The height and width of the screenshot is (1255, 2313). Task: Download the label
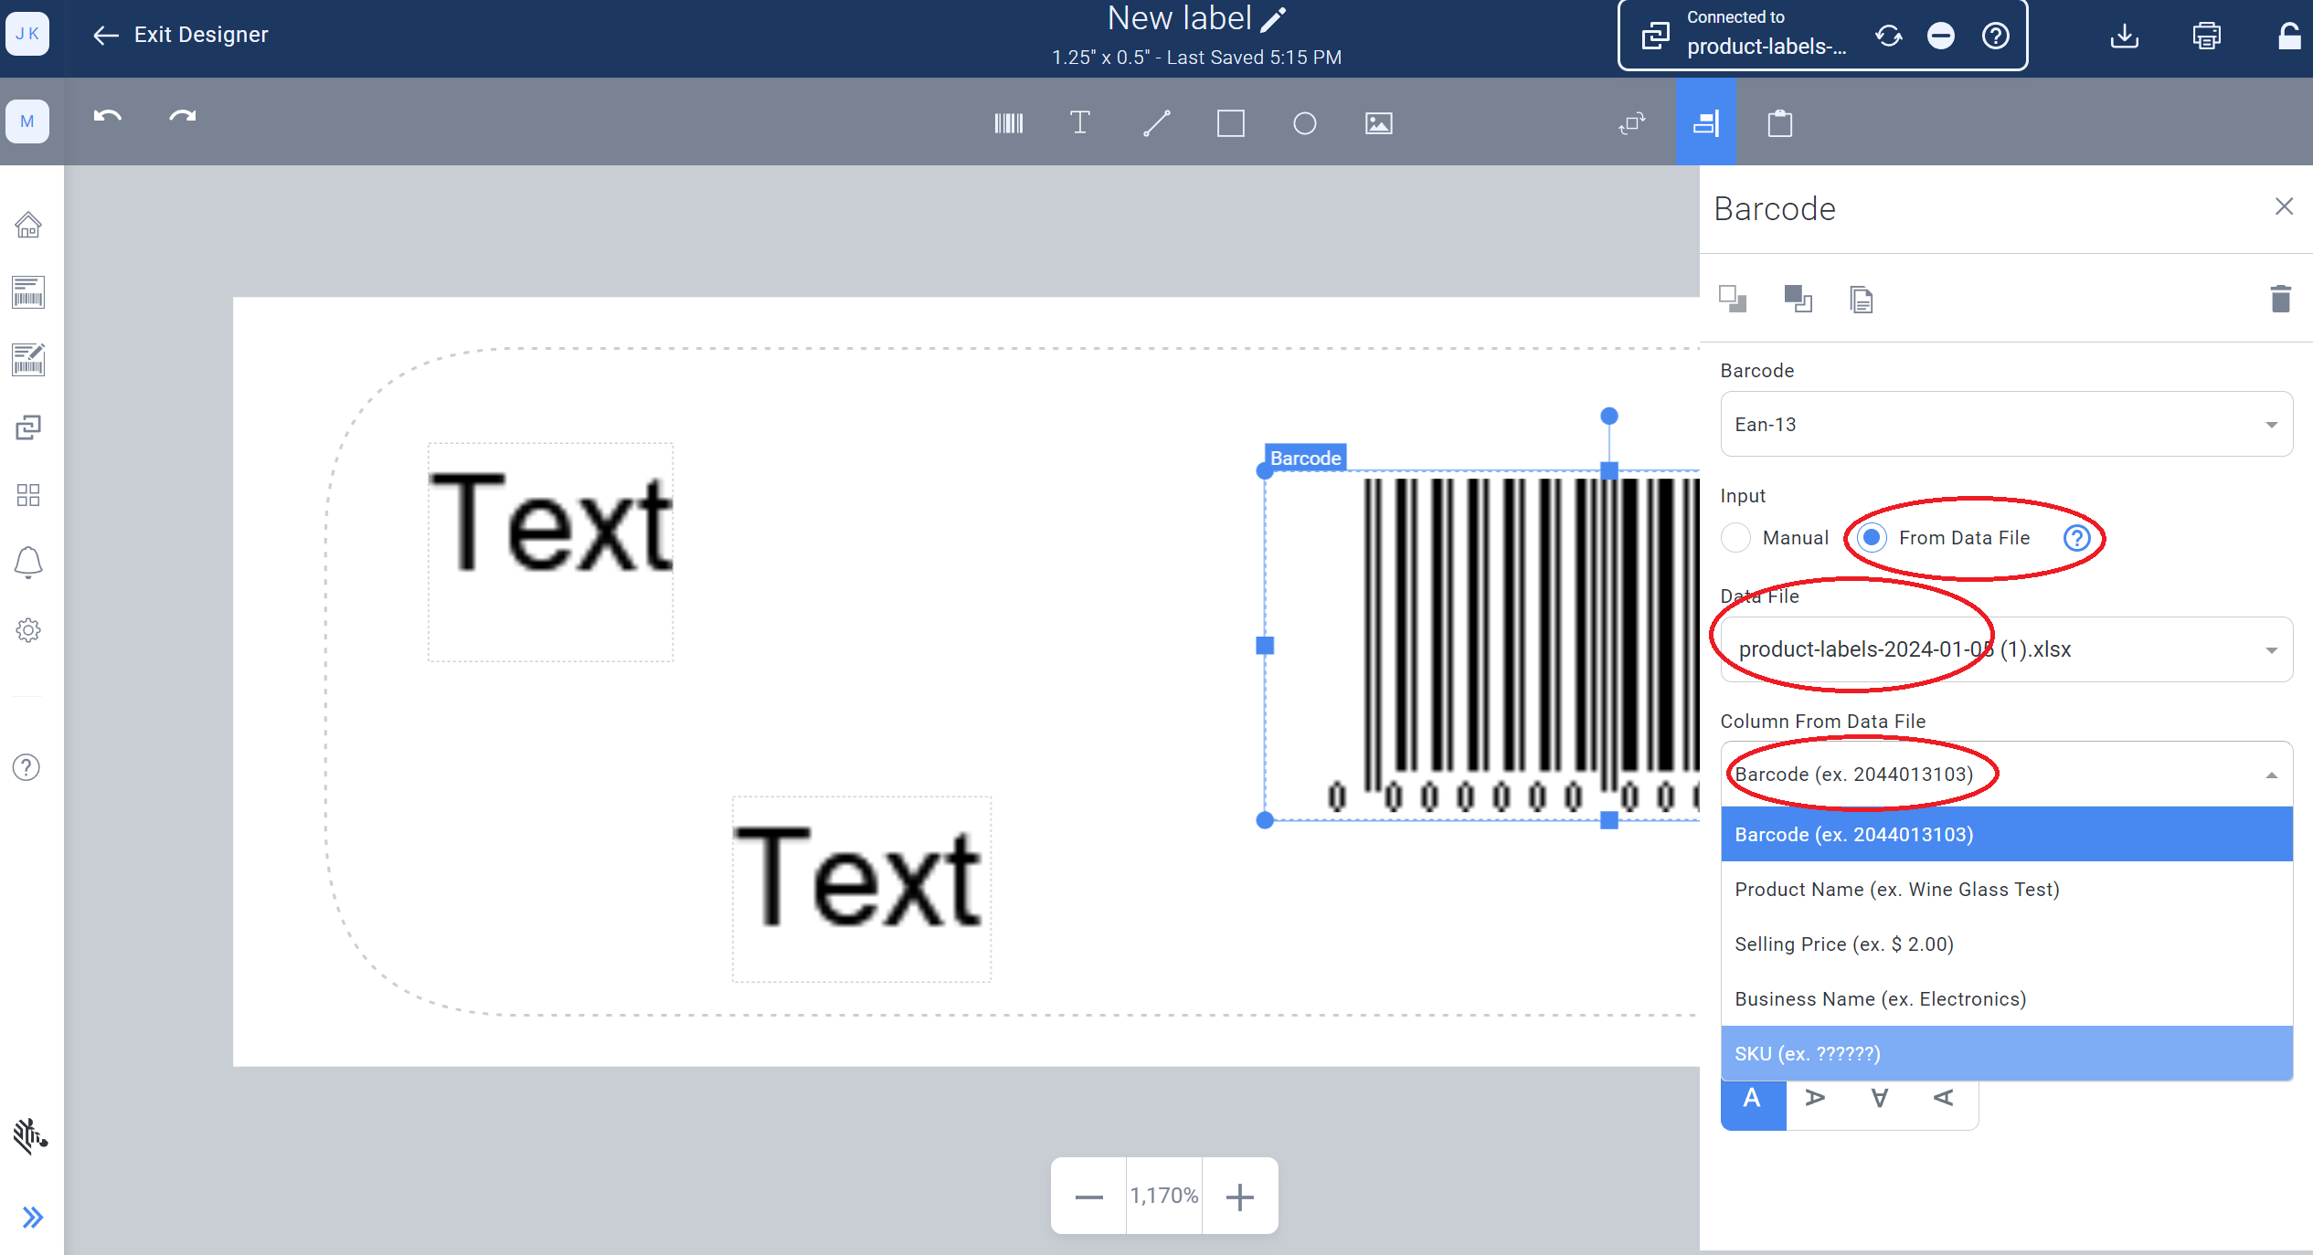point(2125,36)
